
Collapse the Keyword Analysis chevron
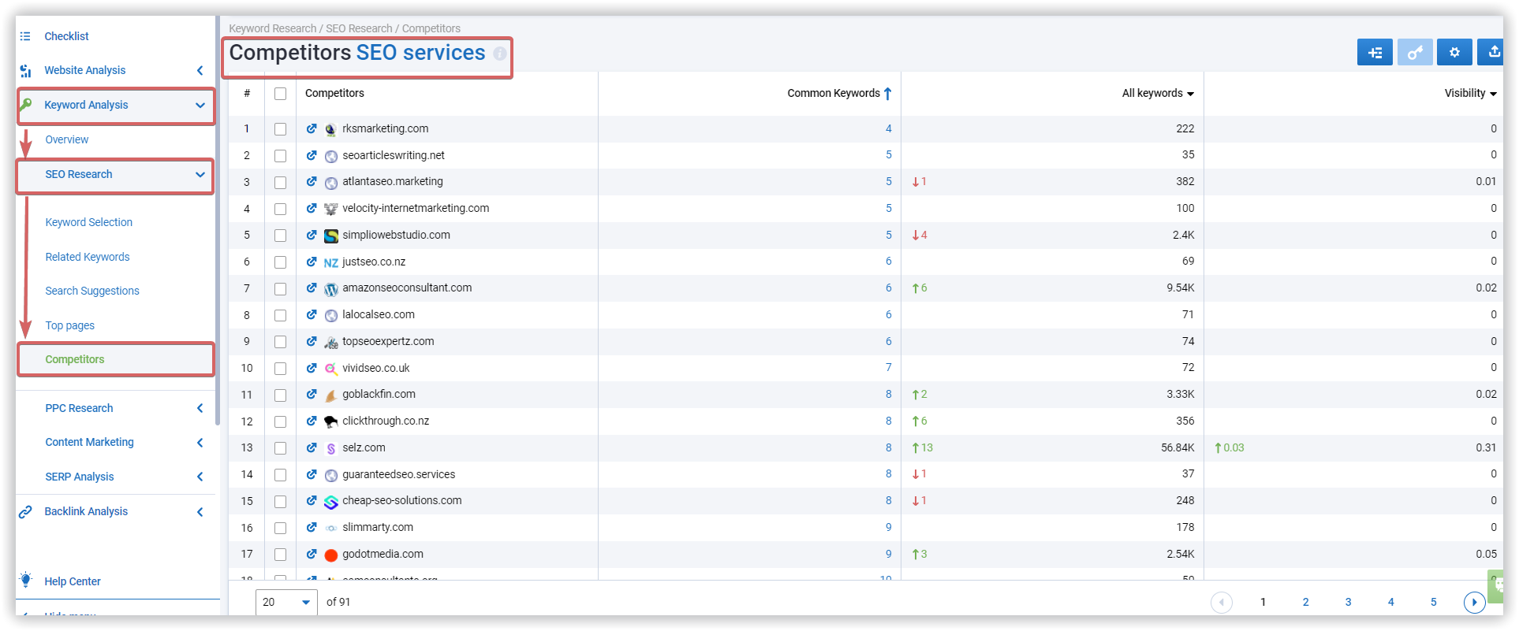point(200,106)
